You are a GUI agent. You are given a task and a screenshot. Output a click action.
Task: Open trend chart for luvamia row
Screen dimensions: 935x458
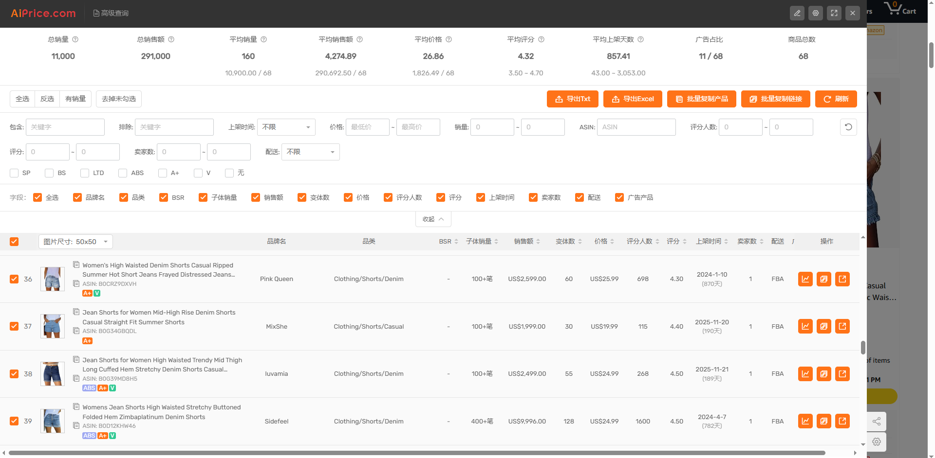coord(805,374)
